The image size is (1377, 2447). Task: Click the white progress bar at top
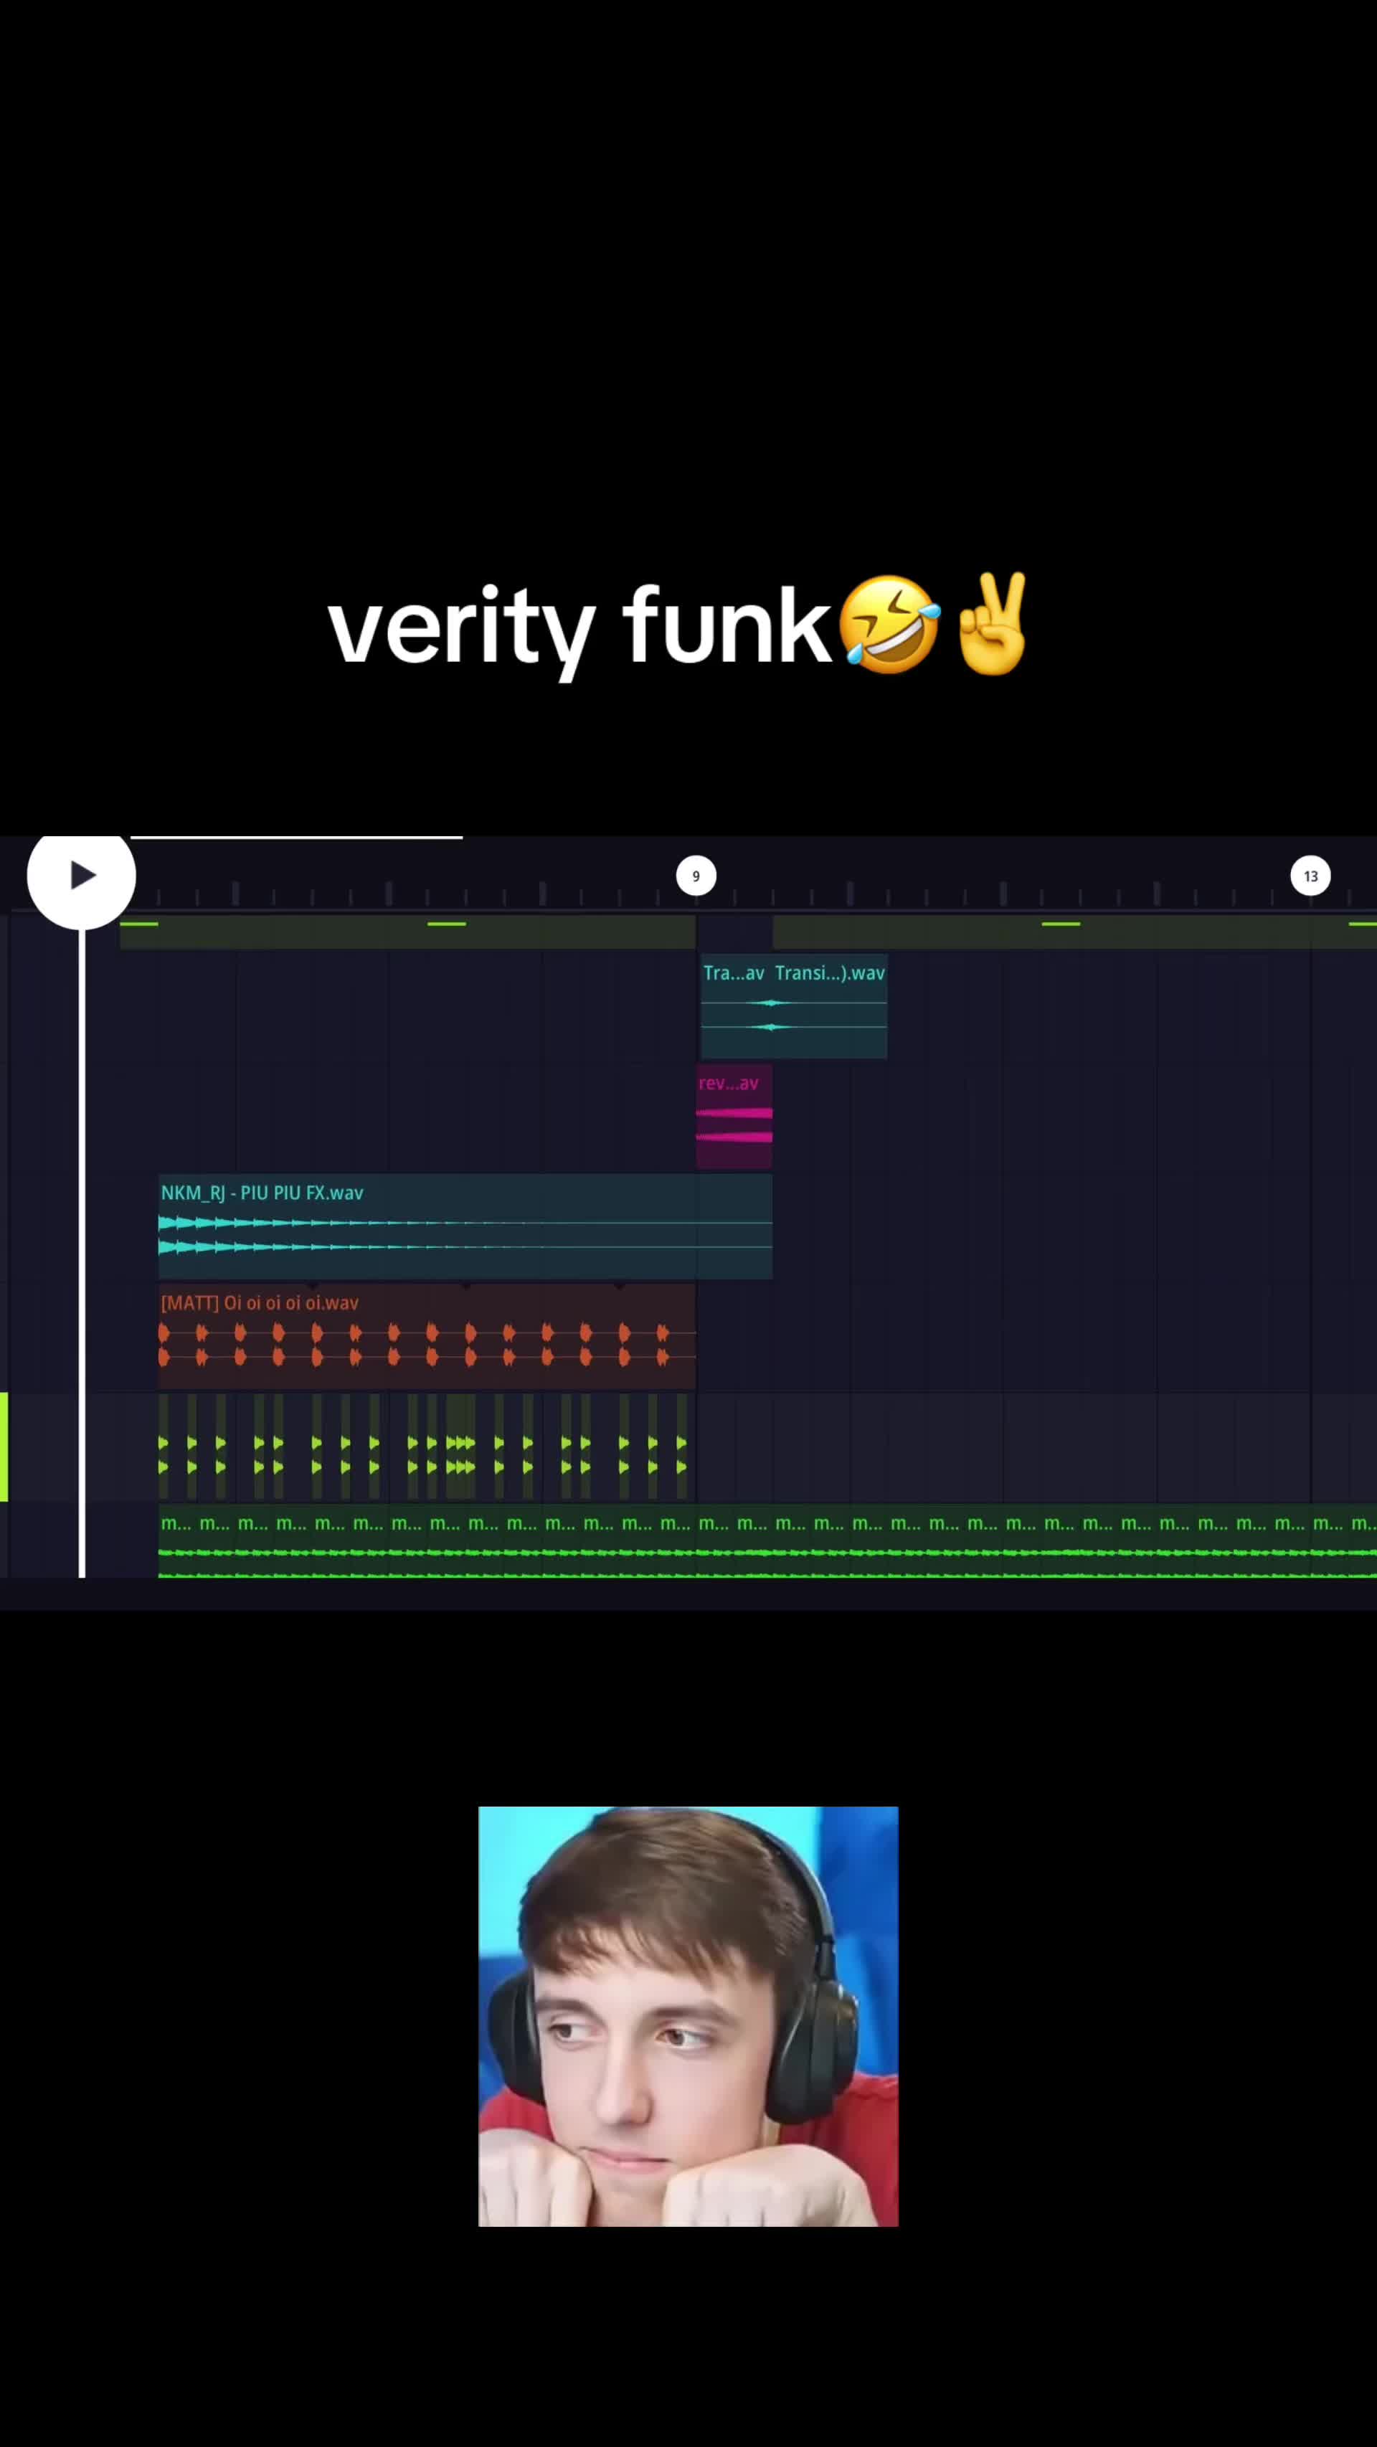tap(296, 837)
